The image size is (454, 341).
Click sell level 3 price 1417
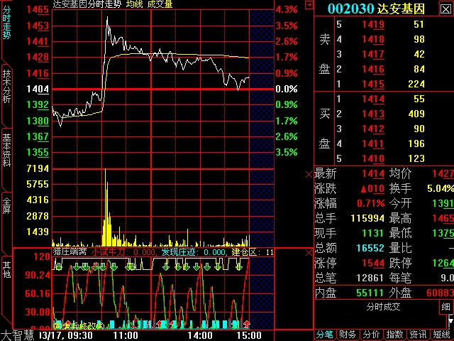[373, 54]
